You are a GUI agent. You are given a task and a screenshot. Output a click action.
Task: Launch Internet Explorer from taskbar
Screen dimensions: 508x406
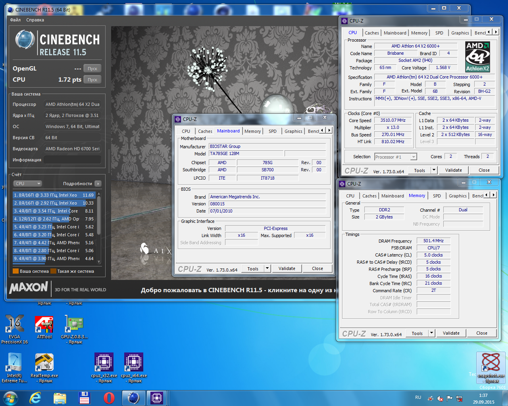(x=35, y=398)
